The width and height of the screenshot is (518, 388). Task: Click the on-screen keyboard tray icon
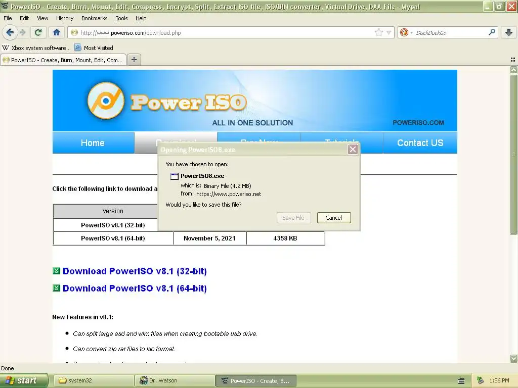(461, 381)
